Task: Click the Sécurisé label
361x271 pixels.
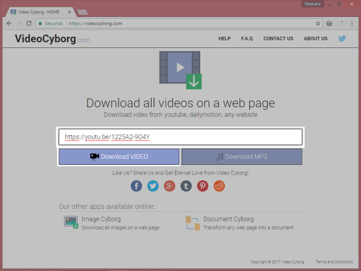Action: coord(54,23)
